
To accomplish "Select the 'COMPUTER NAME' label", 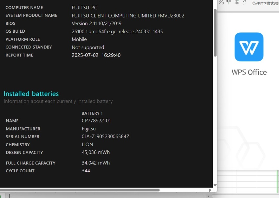I will [24, 8].
